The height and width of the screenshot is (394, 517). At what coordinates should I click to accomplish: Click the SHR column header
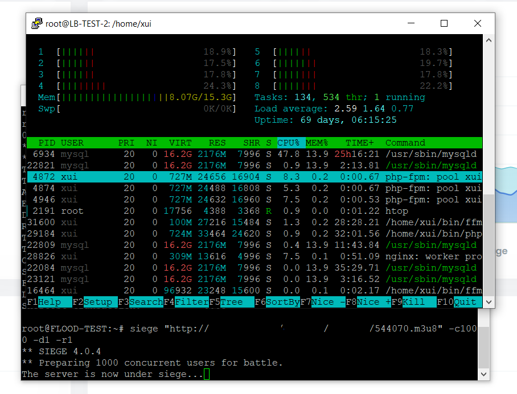[x=251, y=143]
